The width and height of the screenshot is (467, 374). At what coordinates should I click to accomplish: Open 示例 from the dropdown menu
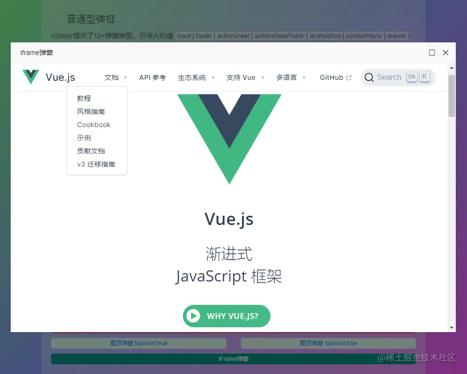84,138
